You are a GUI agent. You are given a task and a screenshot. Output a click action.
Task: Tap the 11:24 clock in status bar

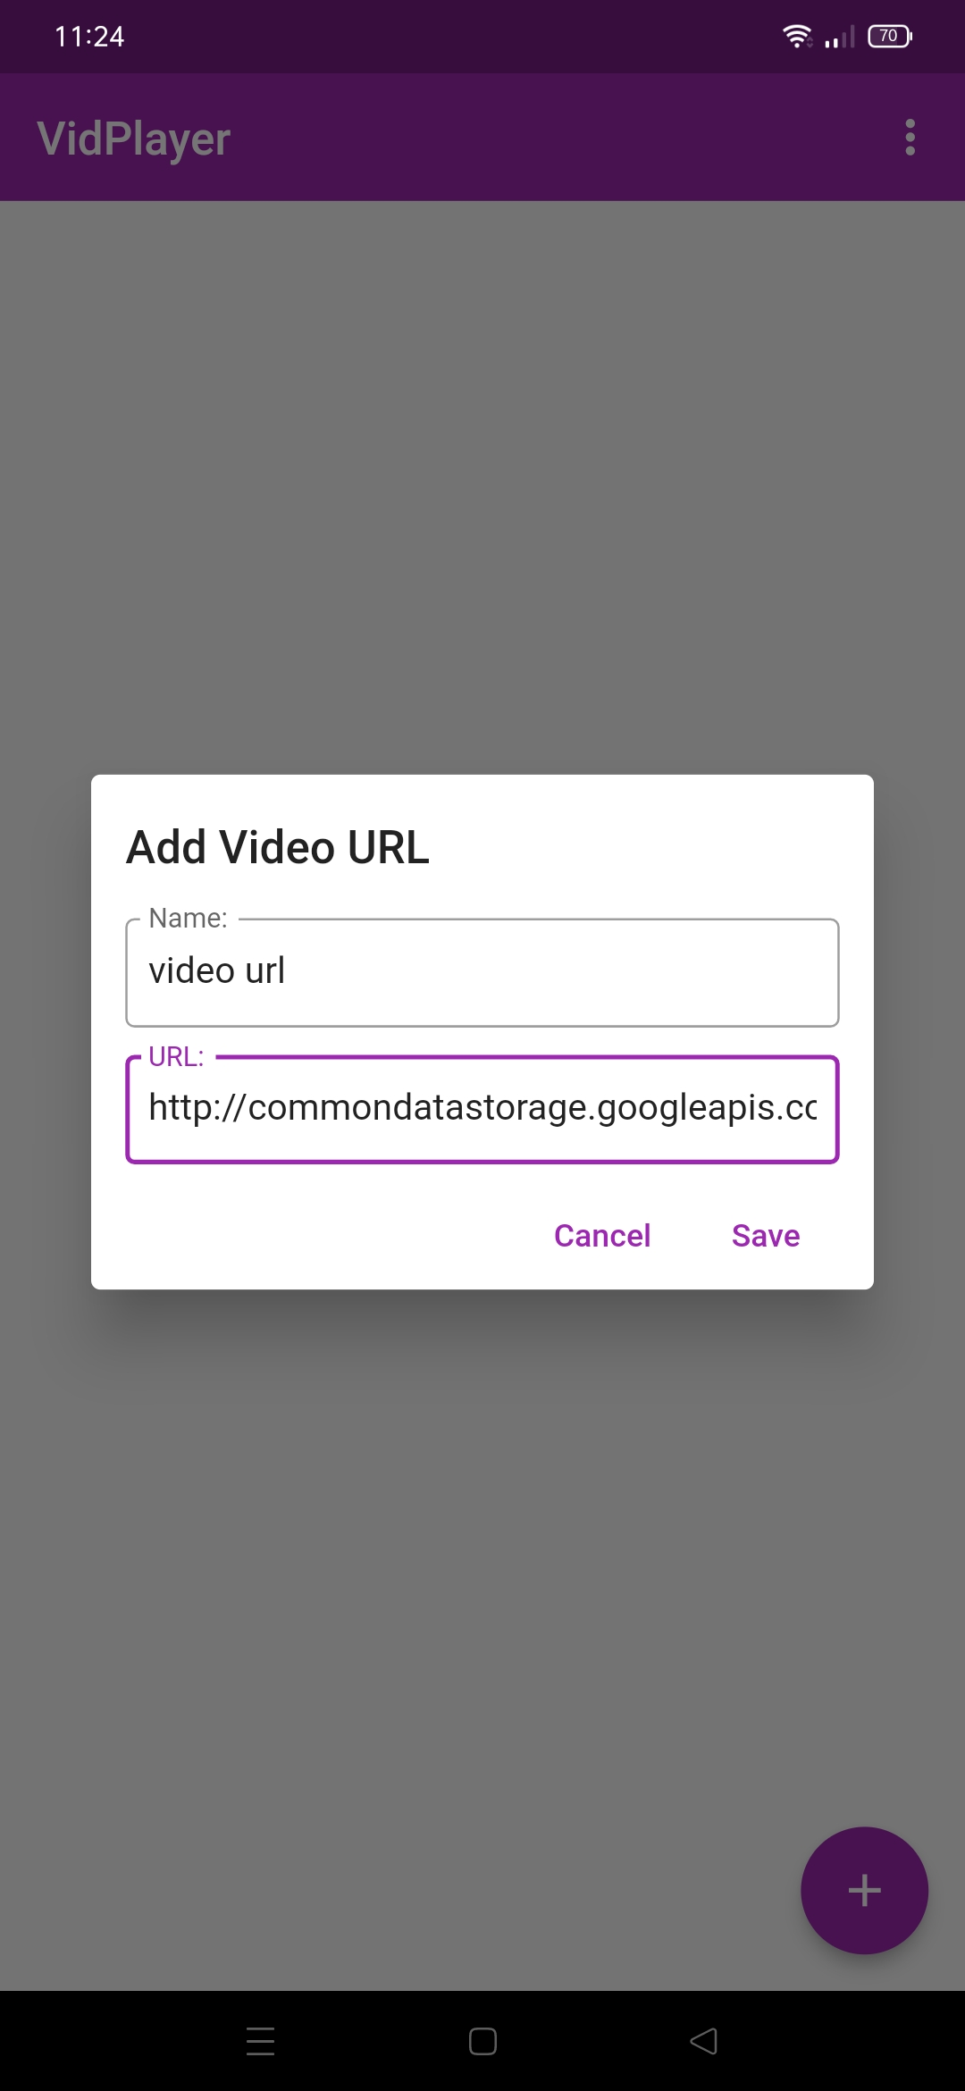pyautogui.click(x=89, y=37)
